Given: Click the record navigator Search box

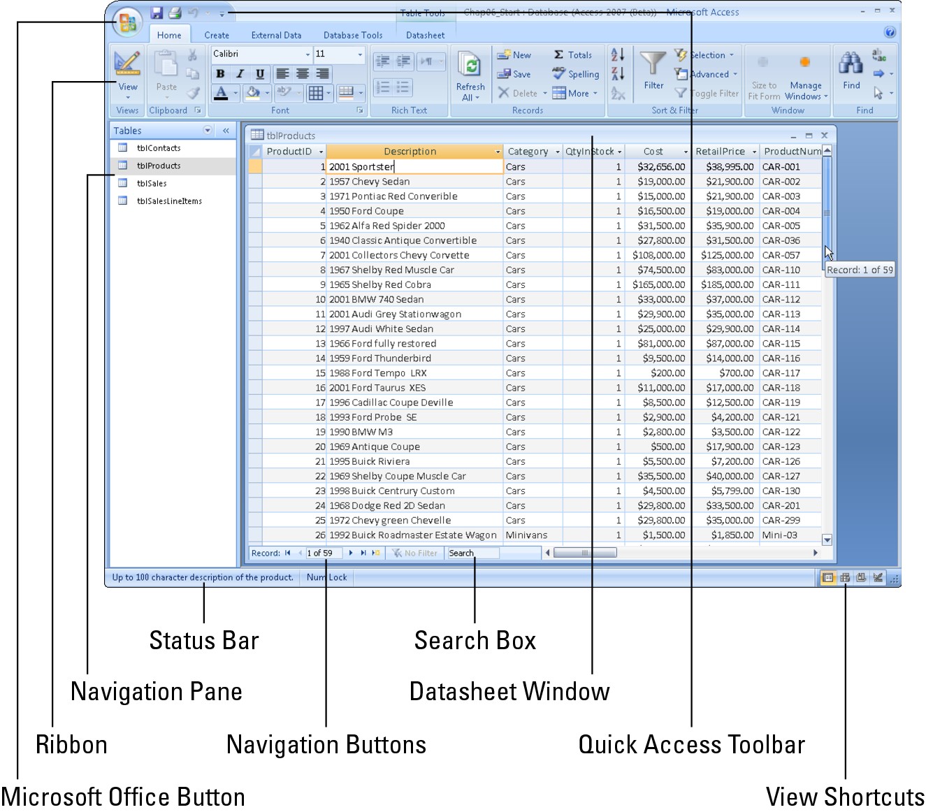Looking at the screenshot, I should [x=473, y=553].
